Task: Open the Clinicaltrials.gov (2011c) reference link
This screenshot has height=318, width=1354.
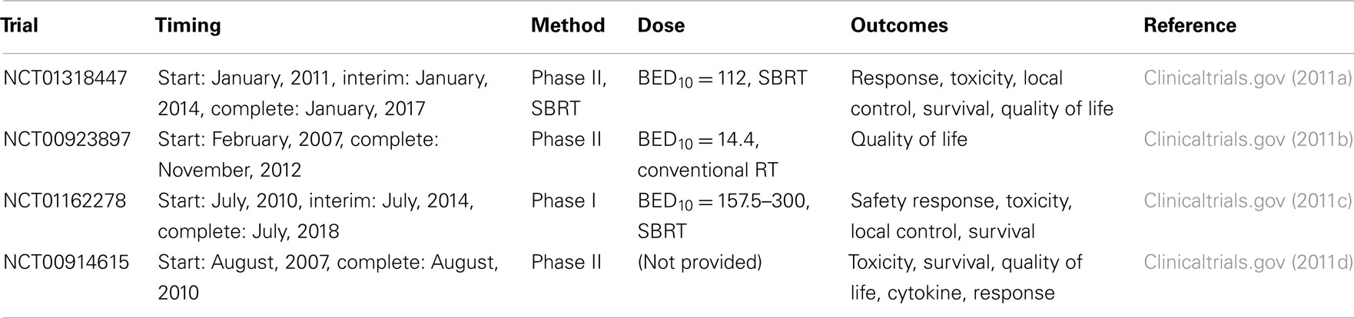Action: pyautogui.click(x=1247, y=201)
